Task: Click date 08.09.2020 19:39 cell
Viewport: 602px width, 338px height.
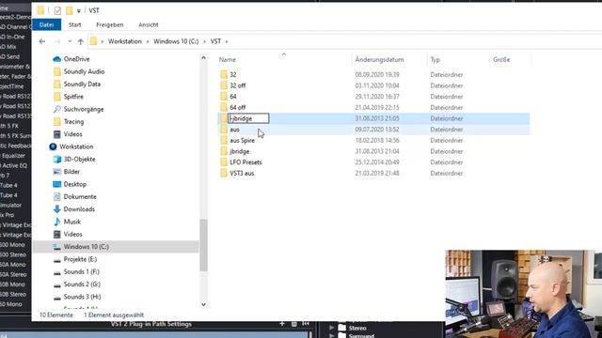Action: 377,75
